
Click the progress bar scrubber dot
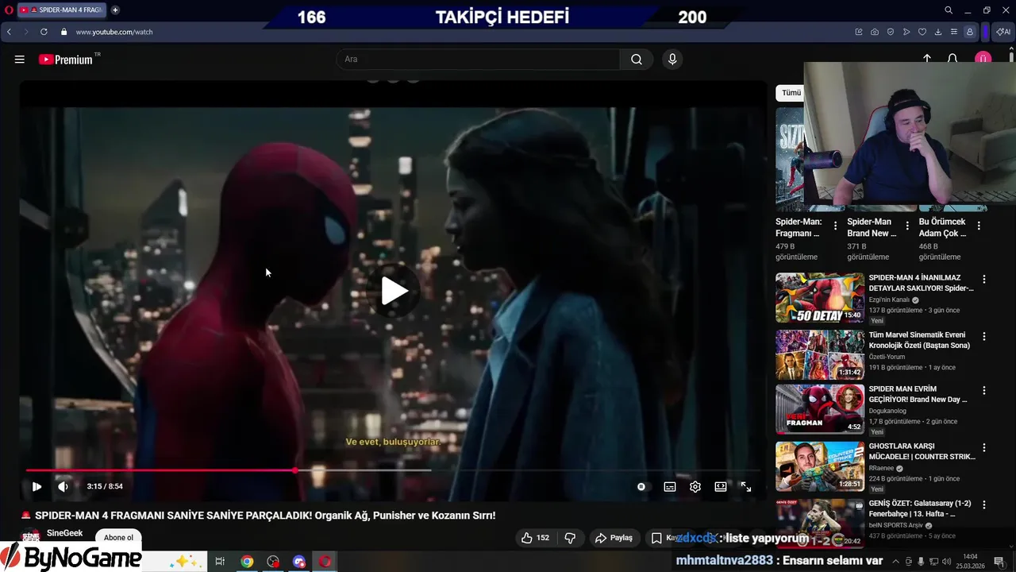point(295,470)
